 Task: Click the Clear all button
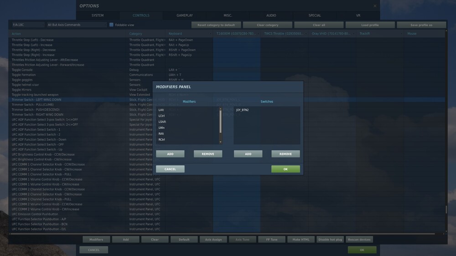pos(319,25)
